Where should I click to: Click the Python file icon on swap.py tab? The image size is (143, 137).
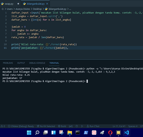[2, 4]
